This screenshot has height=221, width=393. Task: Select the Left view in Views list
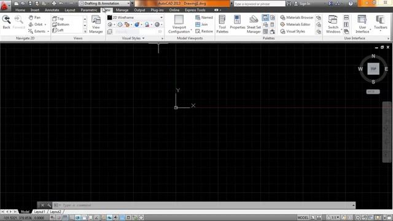(x=58, y=30)
